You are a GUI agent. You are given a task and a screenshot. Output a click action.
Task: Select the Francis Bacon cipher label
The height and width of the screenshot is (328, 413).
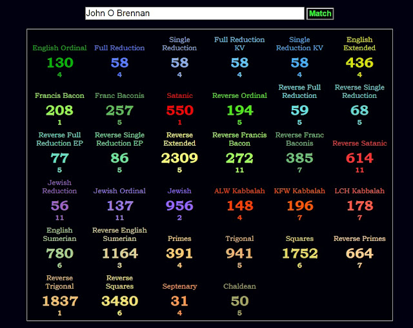59,95
